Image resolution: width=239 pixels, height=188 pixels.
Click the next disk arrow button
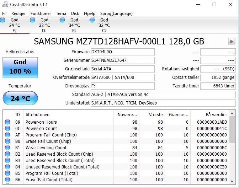[x=232, y=42]
